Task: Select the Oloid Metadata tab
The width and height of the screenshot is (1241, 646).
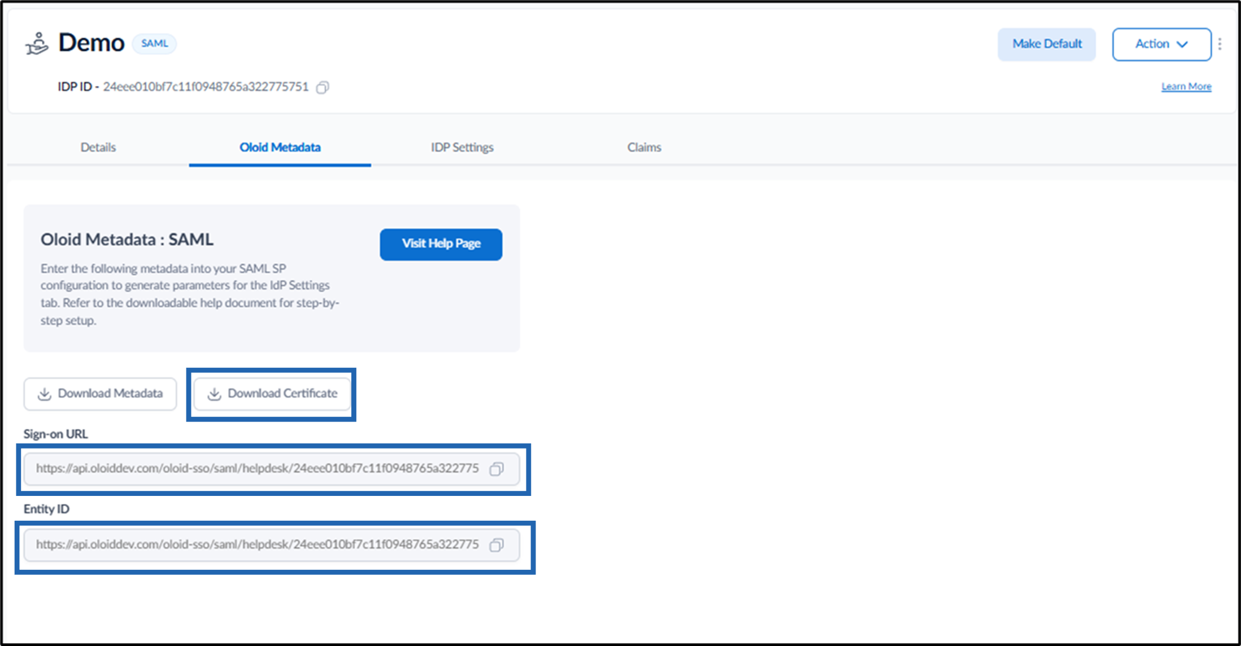Action: 280,147
